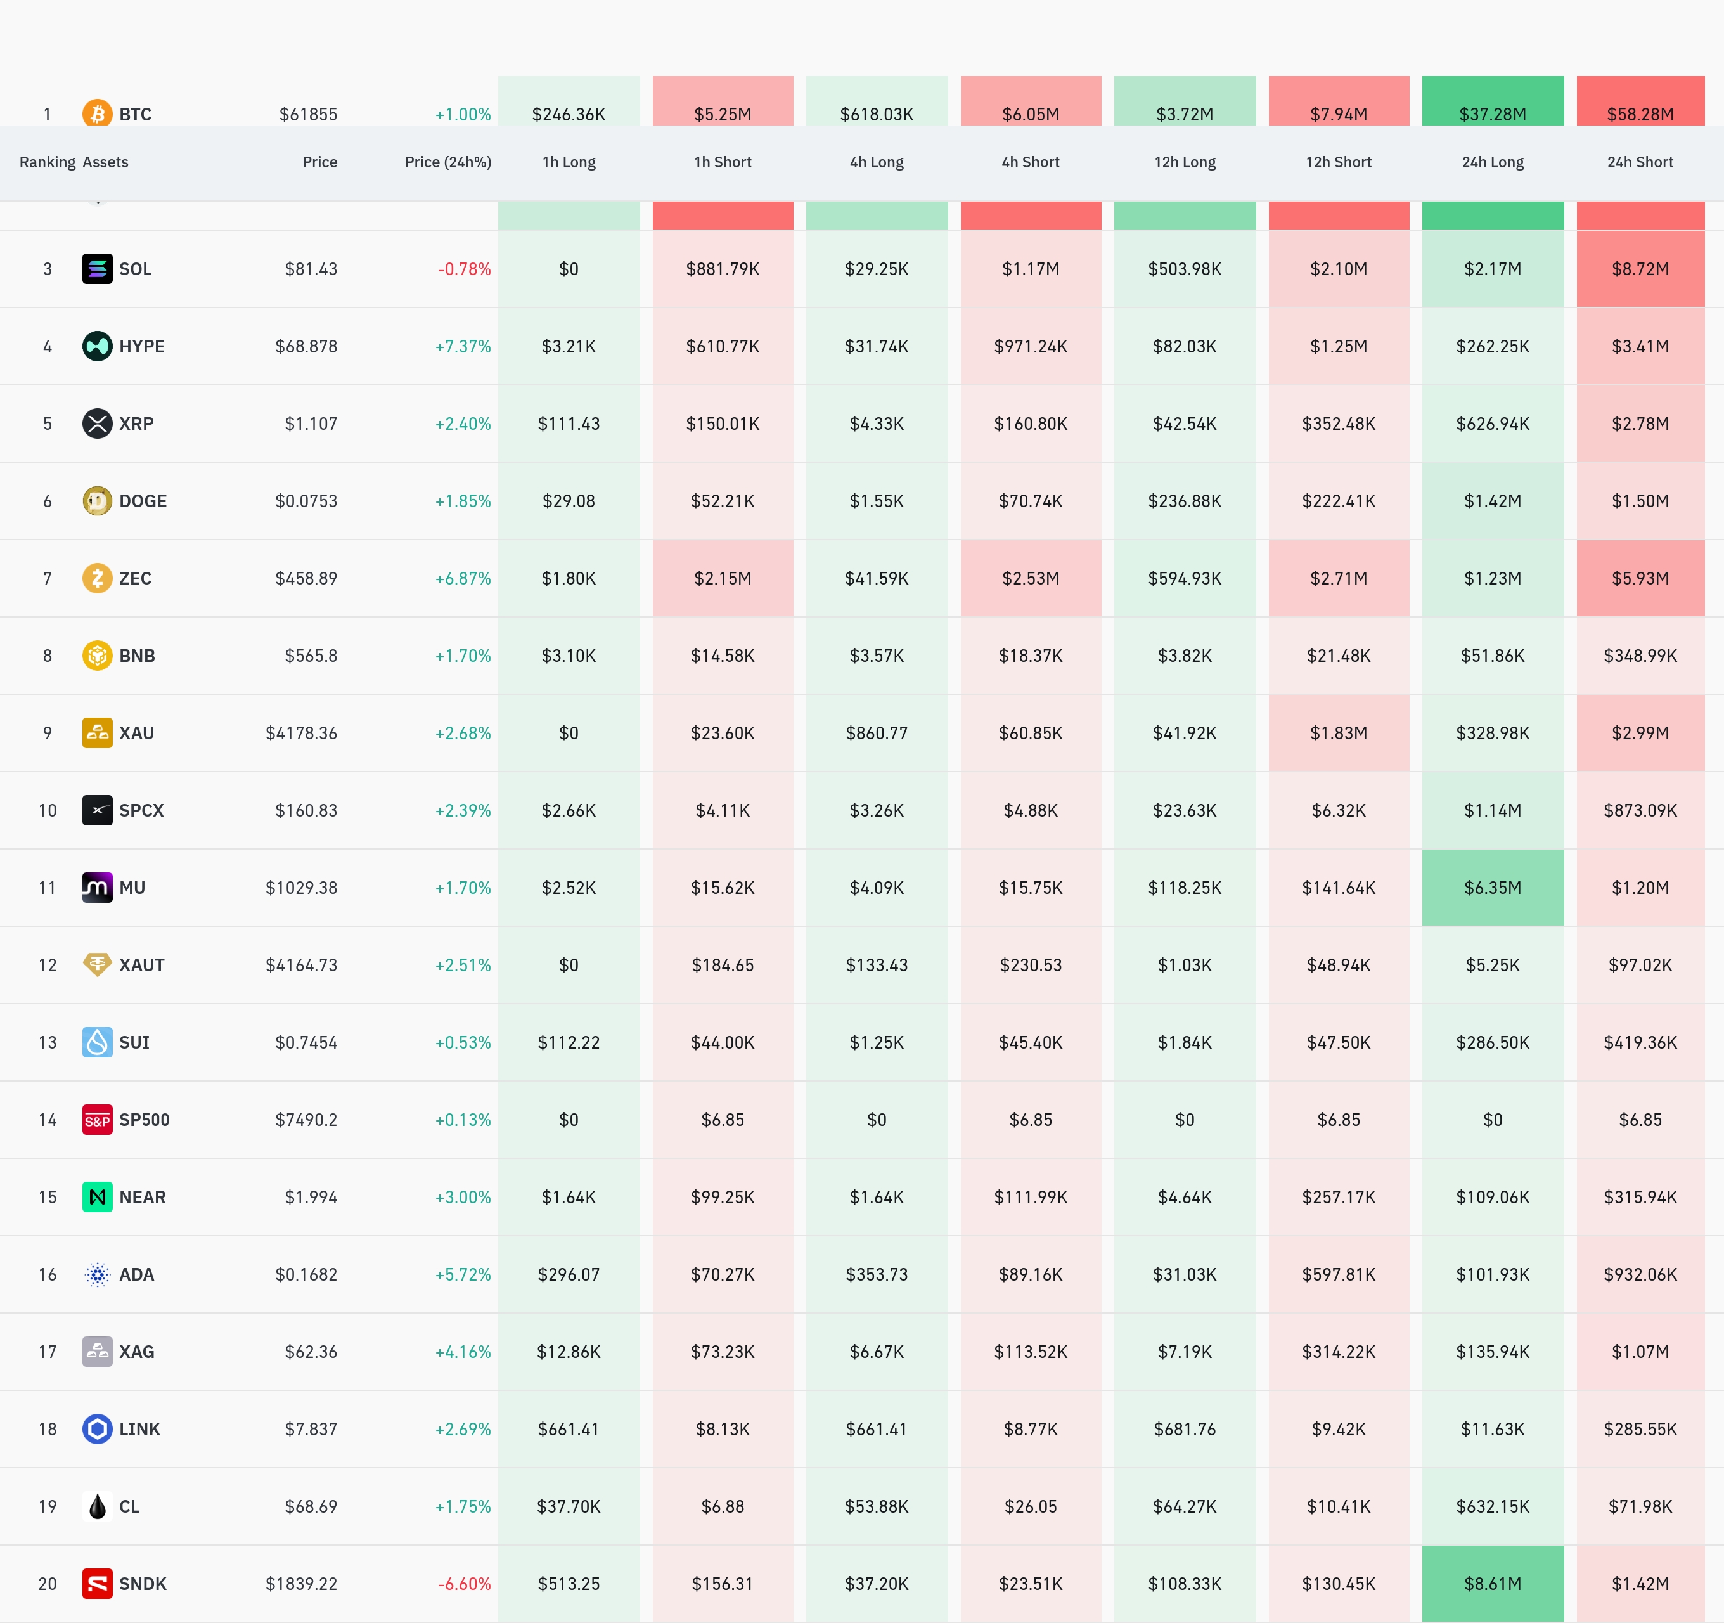Click the BTC bitcoin coin icon

97,113
